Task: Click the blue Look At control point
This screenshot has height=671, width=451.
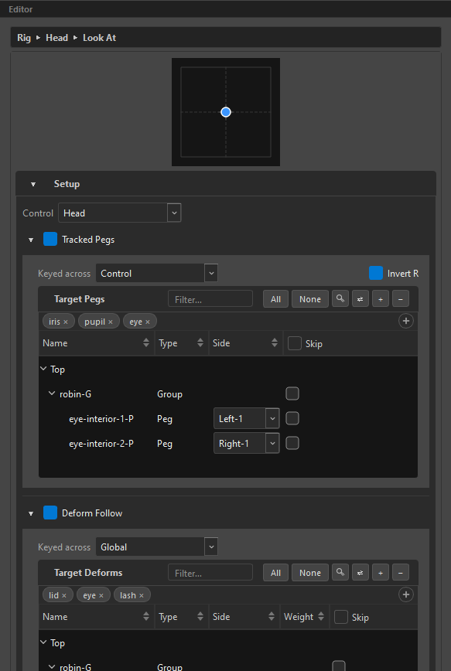Action: click(226, 112)
